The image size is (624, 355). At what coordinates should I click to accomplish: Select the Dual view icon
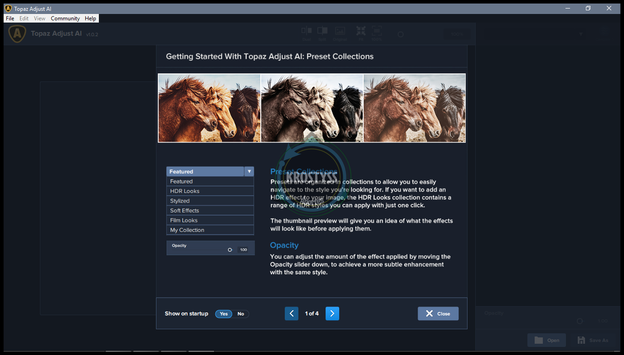(x=306, y=31)
